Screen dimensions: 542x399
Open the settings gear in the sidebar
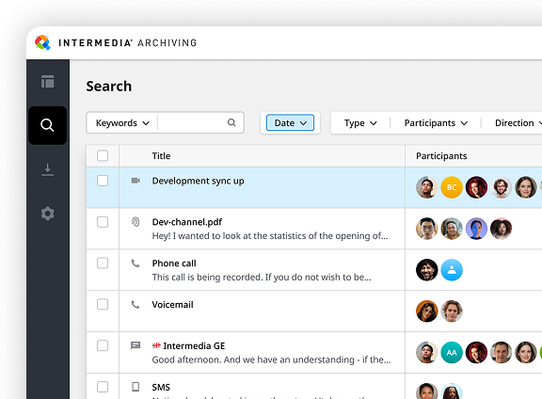[48, 214]
